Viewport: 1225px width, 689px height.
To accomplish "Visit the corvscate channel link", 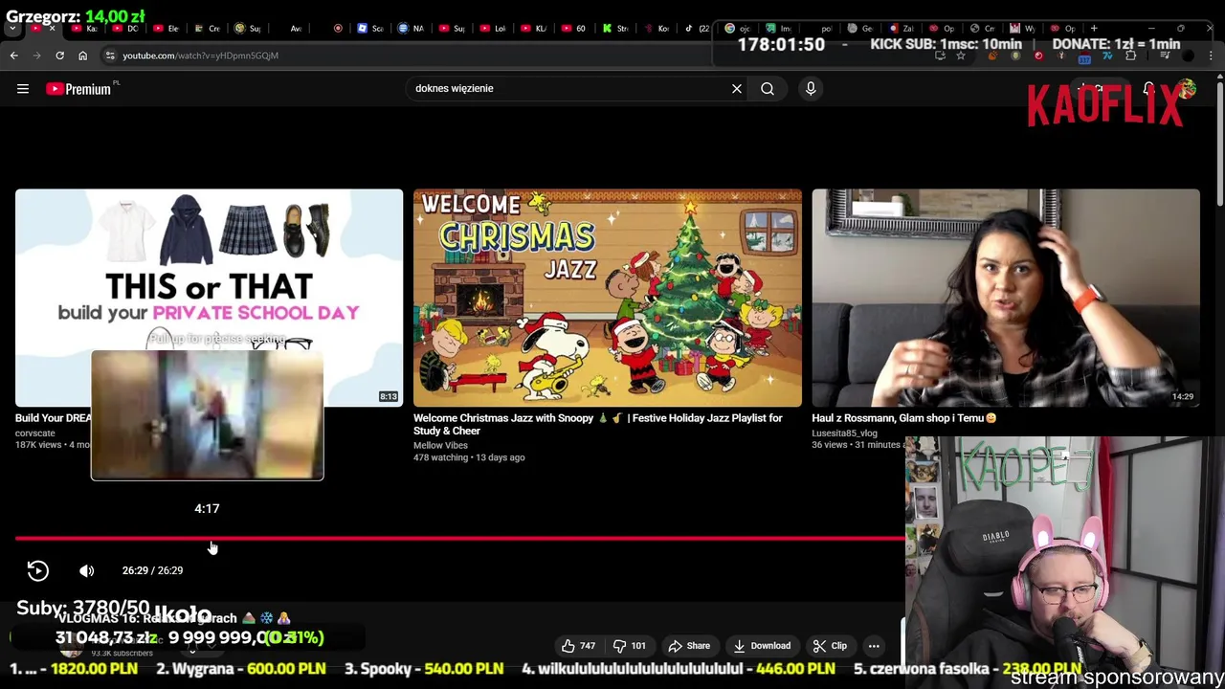I will pyautogui.click(x=35, y=433).
